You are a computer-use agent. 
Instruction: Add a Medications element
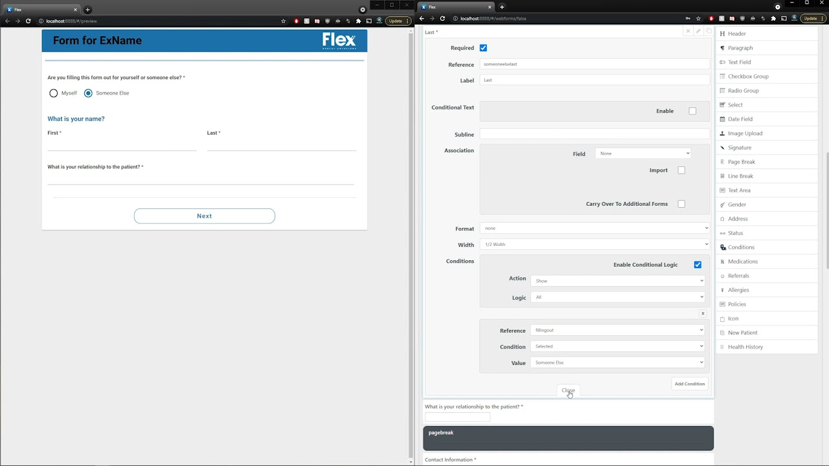point(767,261)
